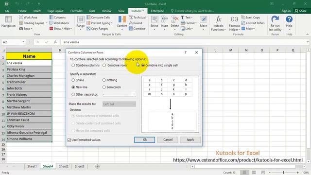Open the Link tools dropdown
The width and height of the screenshot is (311, 175).
pos(187,29)
